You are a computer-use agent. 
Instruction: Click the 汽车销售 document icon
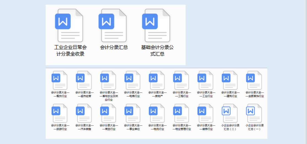pyautogui.click(x=84, y=113)
